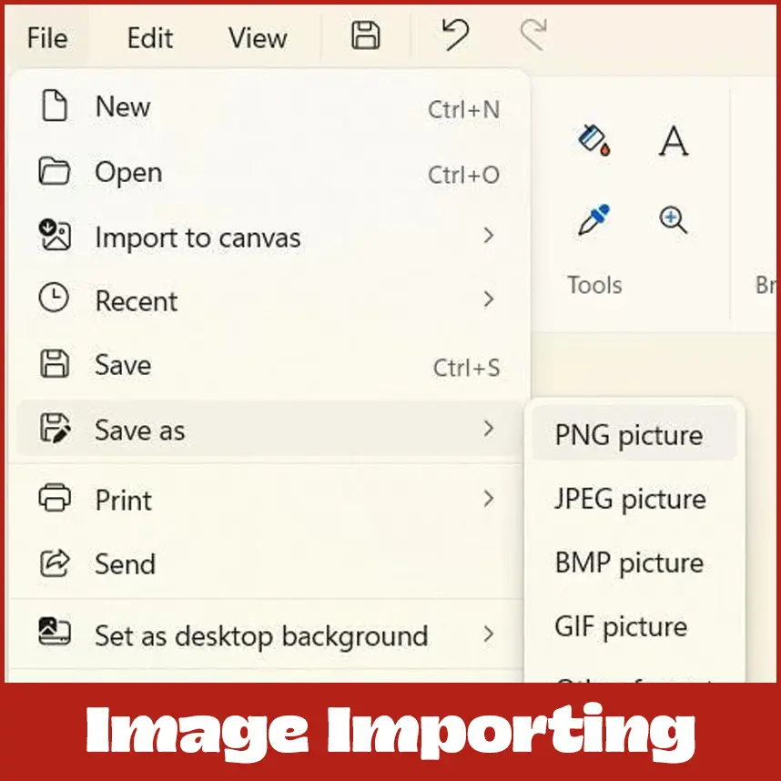This screenshot has height=781, width=781.
Task: Select the Text tool
Action: click(x=674, y=140)
